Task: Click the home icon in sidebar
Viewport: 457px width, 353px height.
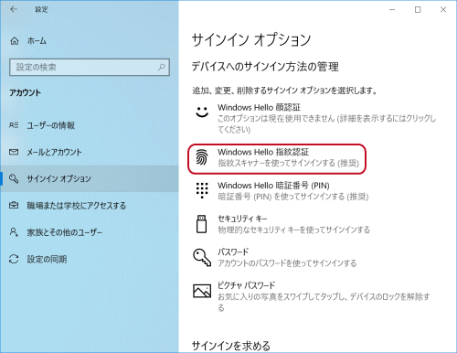Action: pos(15,41)
